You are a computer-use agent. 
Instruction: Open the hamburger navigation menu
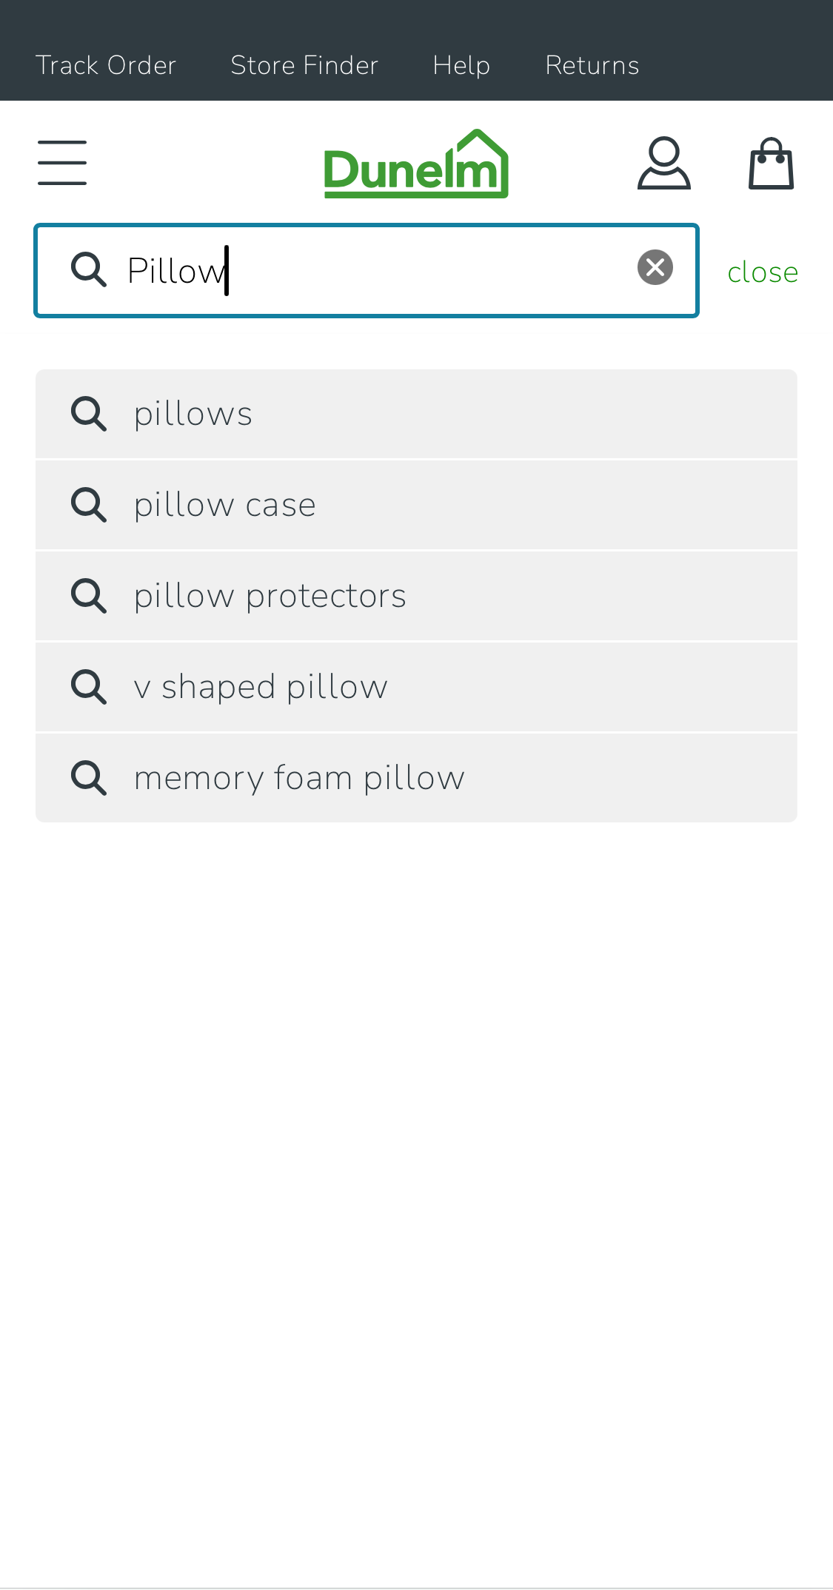(x=61, y=163)
